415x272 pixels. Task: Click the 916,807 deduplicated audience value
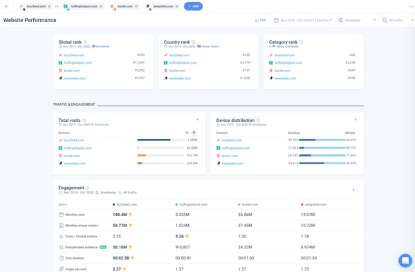click(x=183, y=247)
